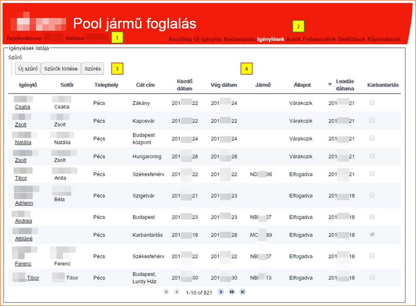Navigate to Új igénylés in the menu
Viewport: 416px width, 306px height.
tap(208, 39)
